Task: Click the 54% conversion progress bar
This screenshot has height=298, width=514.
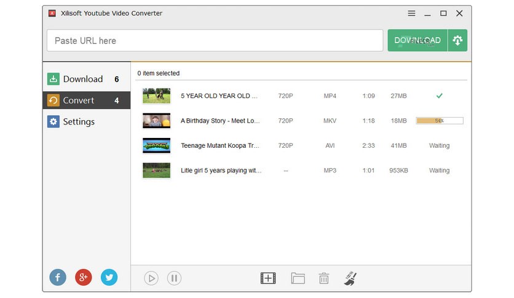Action: [440, 121]
